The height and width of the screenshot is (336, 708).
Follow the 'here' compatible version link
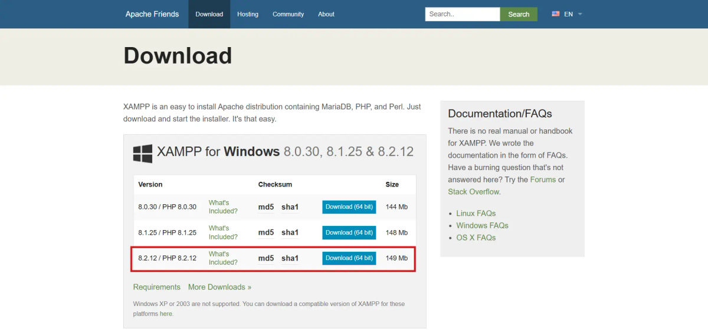point(166,314)
